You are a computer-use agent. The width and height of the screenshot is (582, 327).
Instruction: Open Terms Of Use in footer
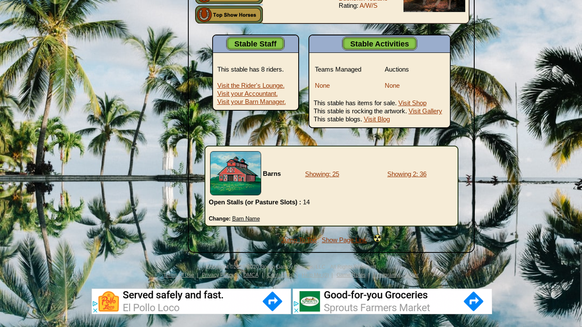coord(179,275)
